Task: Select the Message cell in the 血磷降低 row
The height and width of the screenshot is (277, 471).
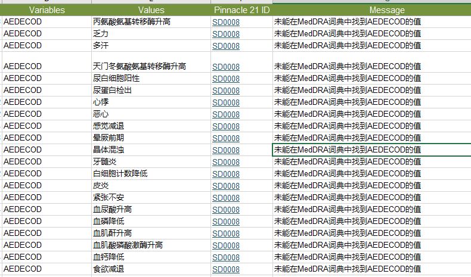Action: click(371, 221)
